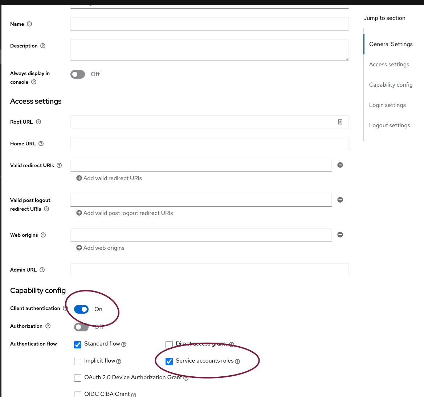424x397 pixels.
Task: Click the Web origins help icon
Action: point(43,235)
